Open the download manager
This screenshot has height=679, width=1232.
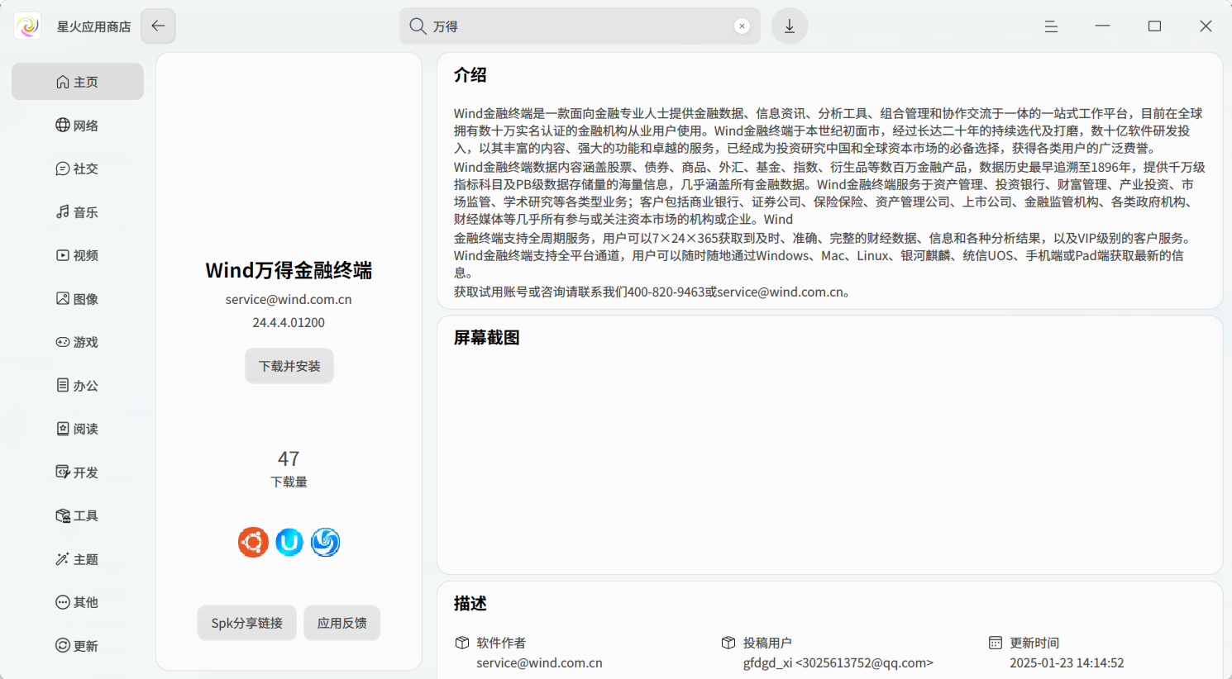pyautogui.click(x=790, y=26)
